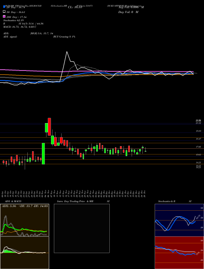Click the white 50 Day EMA legend swatch
The height and width of the screenshot is (269, 204).
[4, 12]
